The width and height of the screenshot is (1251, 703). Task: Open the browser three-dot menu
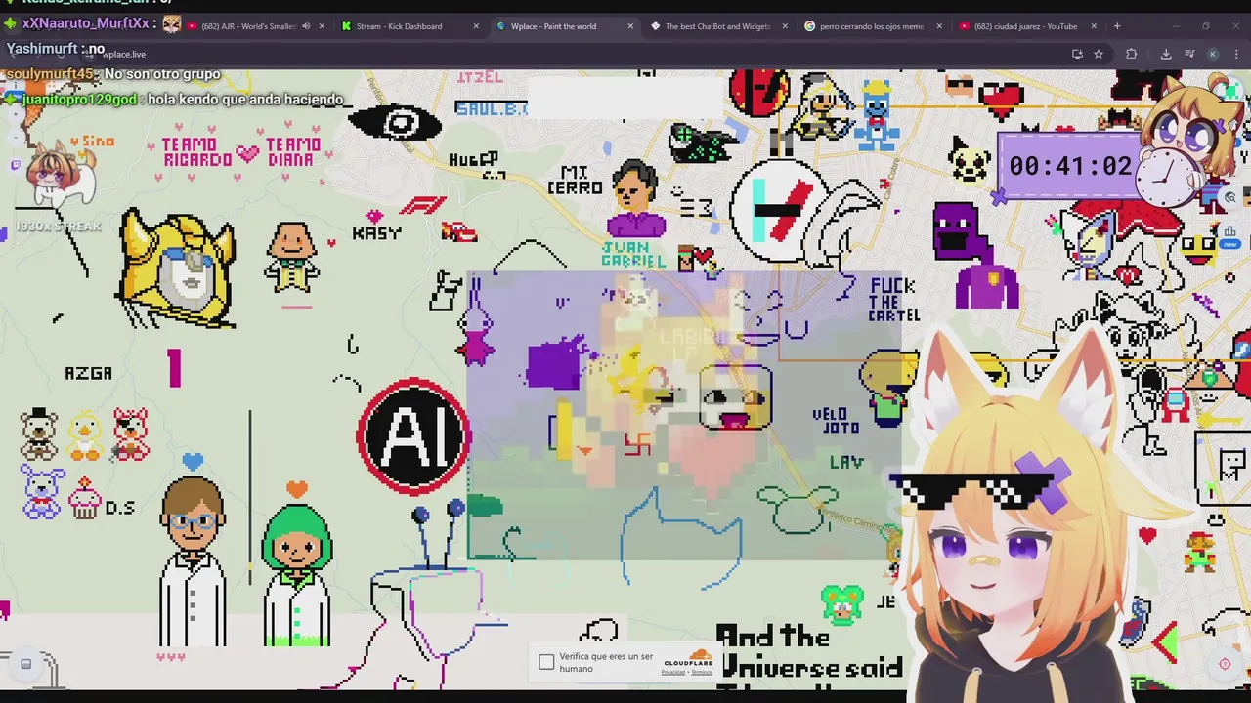pyautogui.click(x=1236, y=54)
